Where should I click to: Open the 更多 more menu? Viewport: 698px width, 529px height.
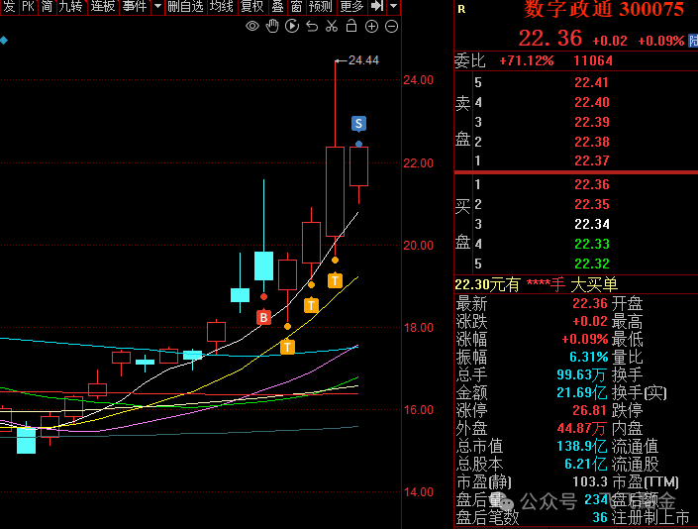tap(351, 6)
